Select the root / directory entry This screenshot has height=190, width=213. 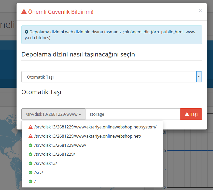point(35,182)
